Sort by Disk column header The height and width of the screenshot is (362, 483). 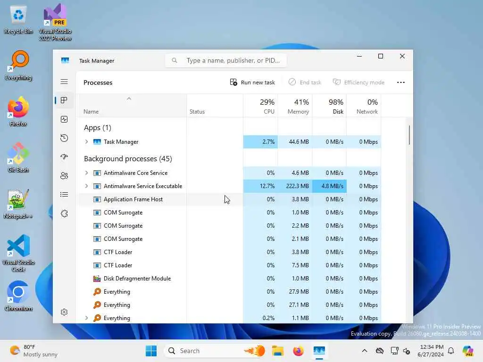[x=329, y=106]
